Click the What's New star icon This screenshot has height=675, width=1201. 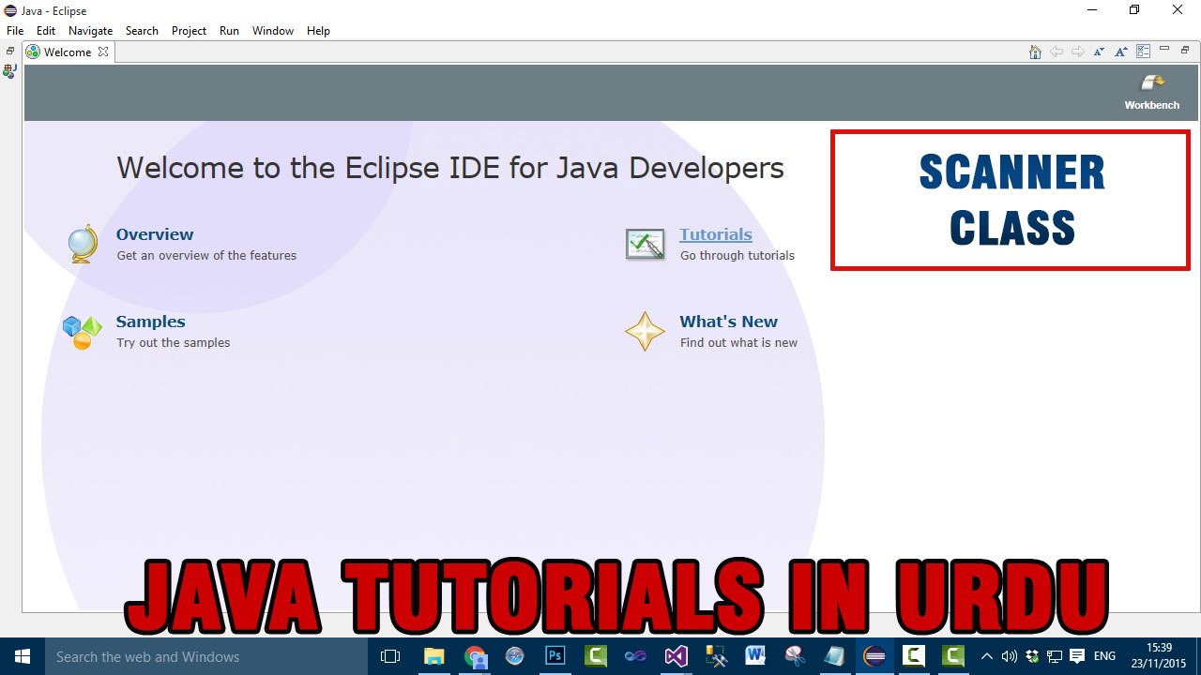[x=645, y=332]
